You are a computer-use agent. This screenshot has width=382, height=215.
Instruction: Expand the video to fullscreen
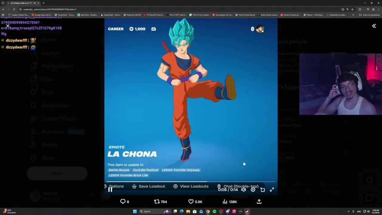[272, 190]
